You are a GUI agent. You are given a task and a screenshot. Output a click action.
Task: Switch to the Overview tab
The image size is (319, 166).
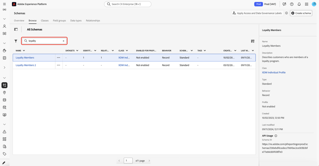[19, 20]
